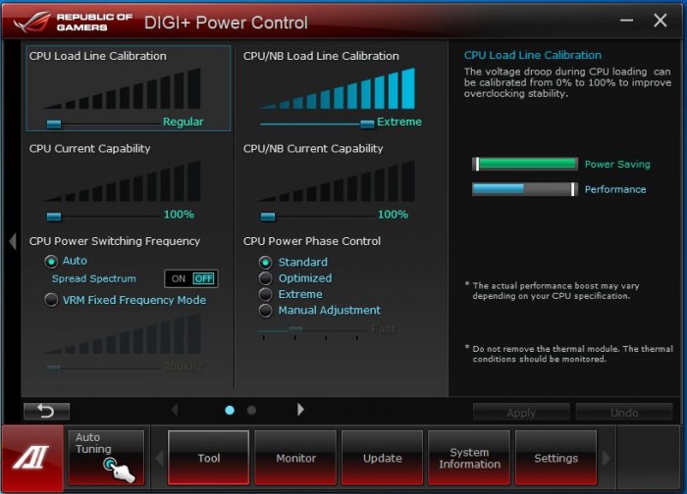Image resolution: width=687 pixels, height=494 pixels.
Task: Open the Monitor menu
Action: coord(295,458)
